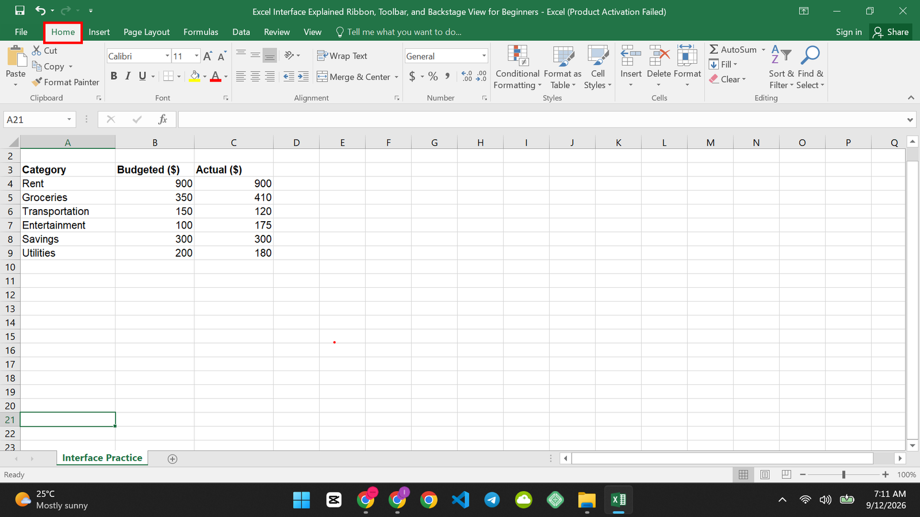This screenshot has width=920, height=517.
Task: Click Sign in link
Action: (849, 32)
